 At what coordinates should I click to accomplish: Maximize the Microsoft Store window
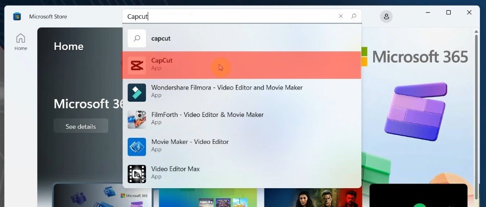[449, 13]
